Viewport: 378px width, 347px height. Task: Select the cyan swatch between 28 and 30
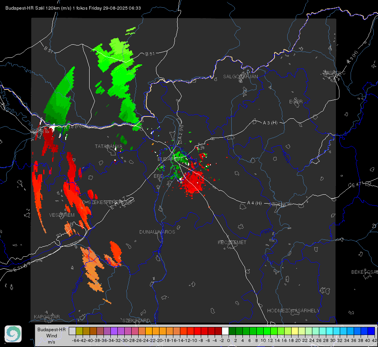(x=330, y=331)
